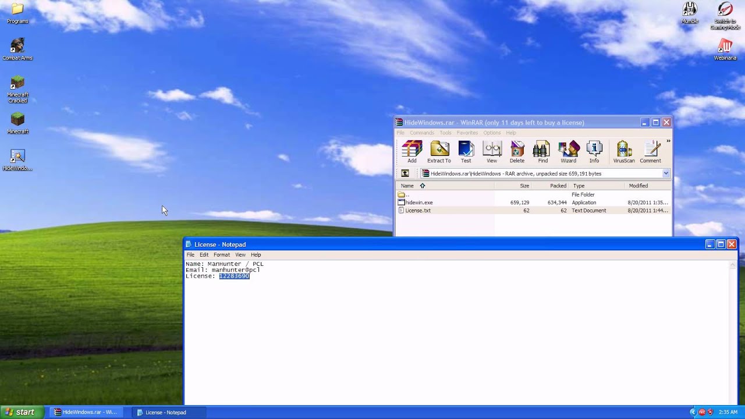Viewport: 745px width, 419px height.
Task: Click the Notepad title bar icon
Action: pyautogui.click(x=189, y=244)
